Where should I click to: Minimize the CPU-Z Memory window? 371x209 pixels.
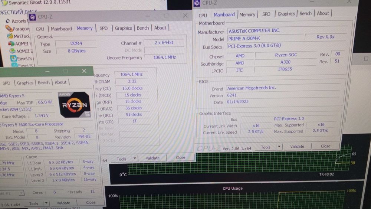pos(148,16)
